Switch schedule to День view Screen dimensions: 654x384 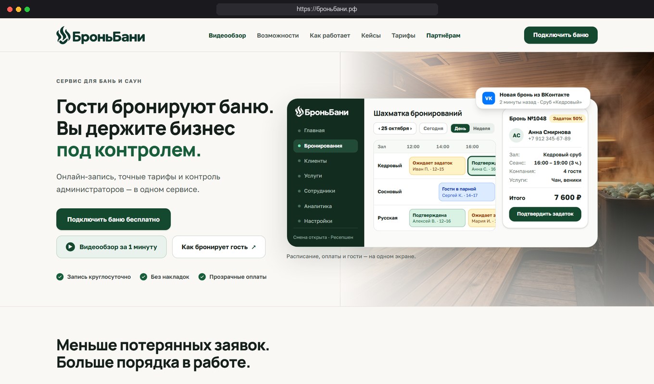[x=460, y=129]
